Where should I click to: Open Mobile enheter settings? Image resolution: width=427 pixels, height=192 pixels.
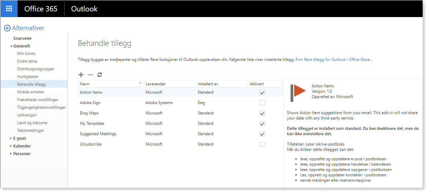(x=31, y=92)
